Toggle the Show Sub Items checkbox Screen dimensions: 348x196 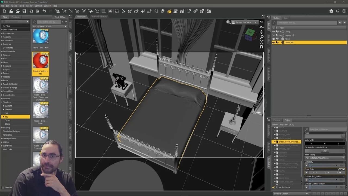tap(274, 187)
